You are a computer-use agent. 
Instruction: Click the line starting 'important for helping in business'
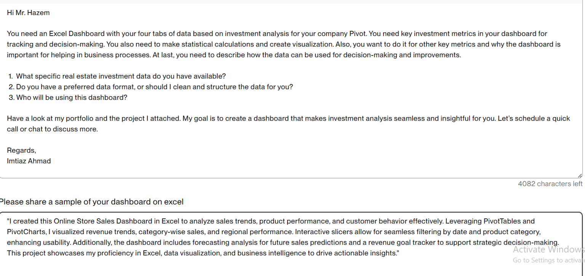(234, 55)
